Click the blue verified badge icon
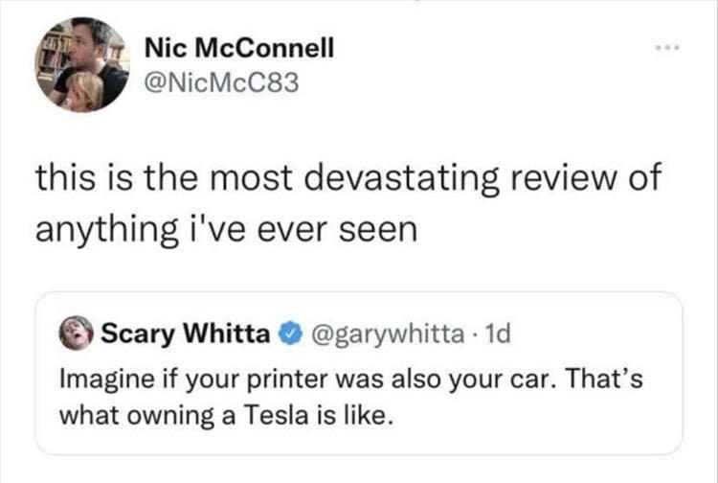Screen dimensions: 718x483 pyautogui.click(x=290, y=335)
